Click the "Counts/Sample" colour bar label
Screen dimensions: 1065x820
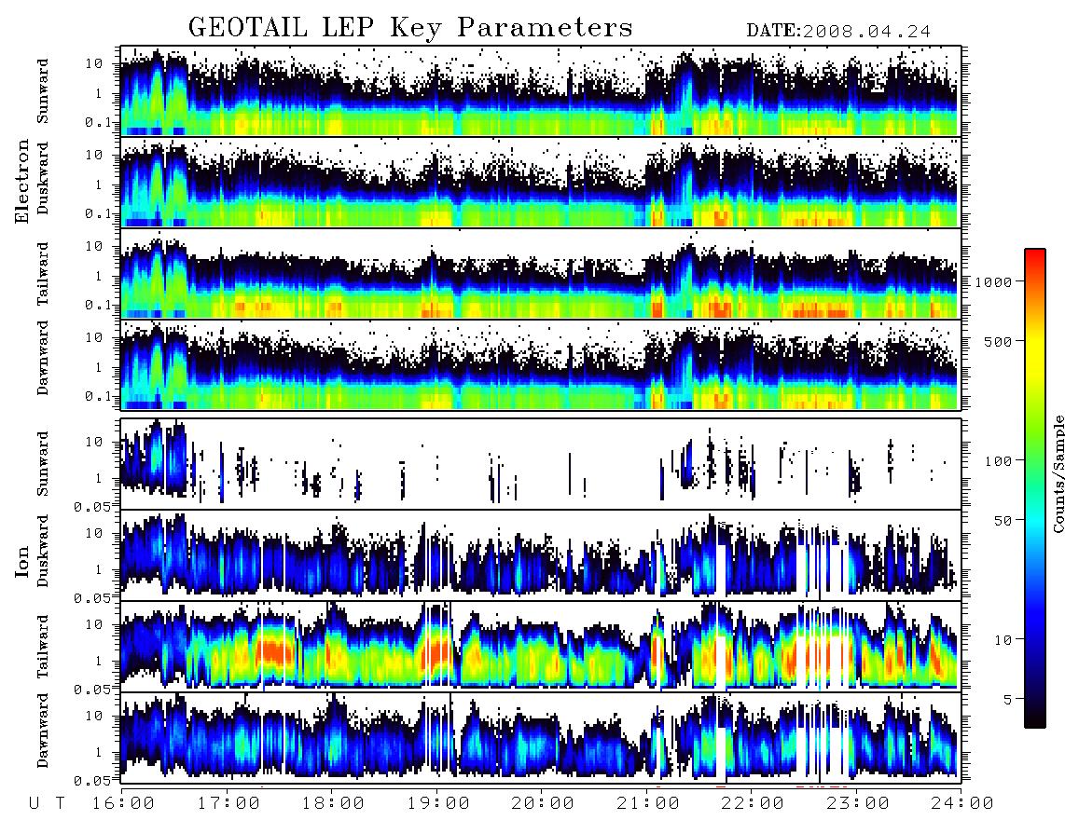point(1058,474)
